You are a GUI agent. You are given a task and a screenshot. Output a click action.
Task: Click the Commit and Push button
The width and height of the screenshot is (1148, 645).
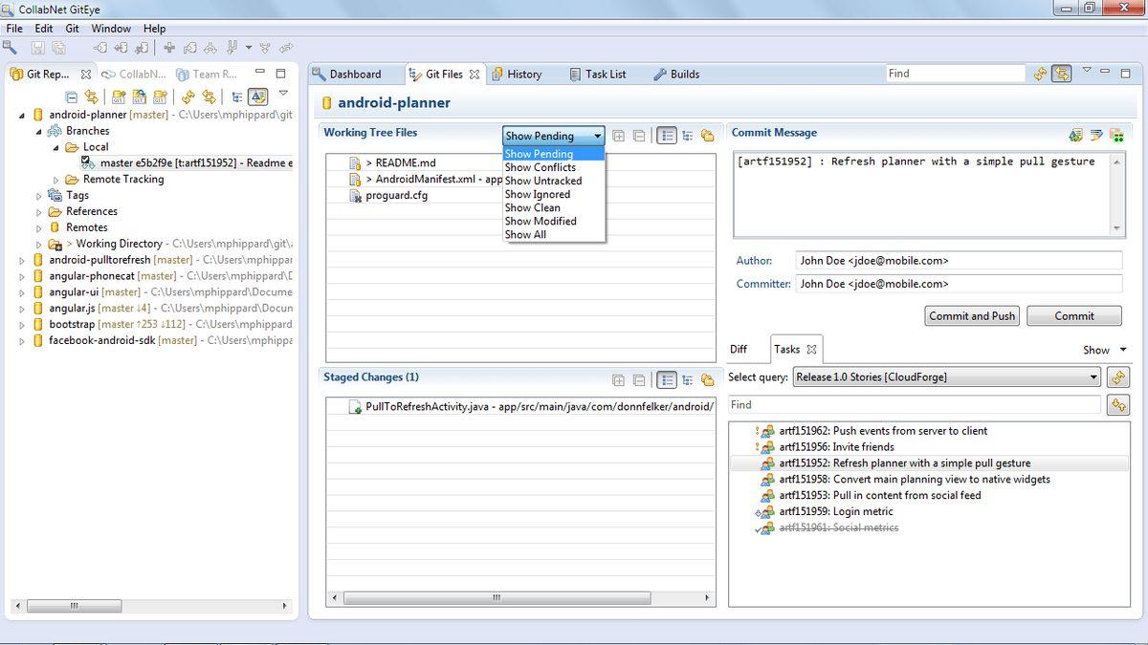point(973,316)
